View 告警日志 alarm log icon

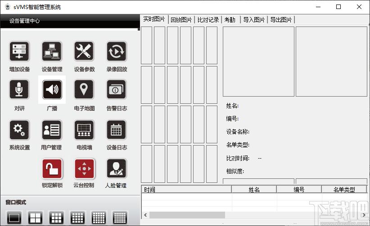click(117, 89)
